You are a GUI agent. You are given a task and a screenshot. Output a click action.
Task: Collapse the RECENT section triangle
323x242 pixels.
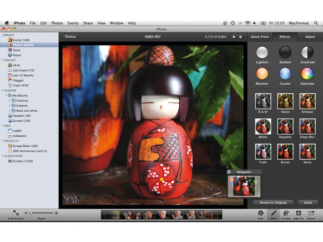[x=3, y=60]
